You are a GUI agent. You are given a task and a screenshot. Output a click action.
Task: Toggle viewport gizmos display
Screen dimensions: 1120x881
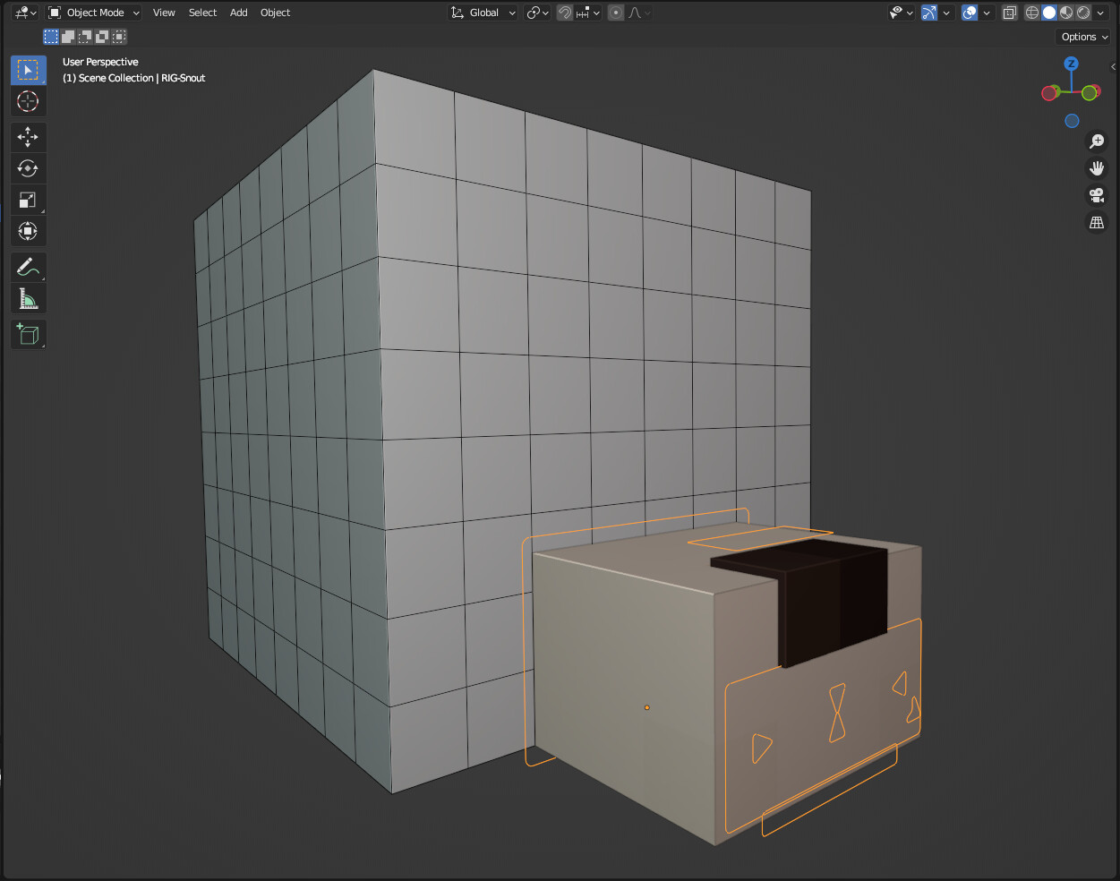tap(929, 13)
